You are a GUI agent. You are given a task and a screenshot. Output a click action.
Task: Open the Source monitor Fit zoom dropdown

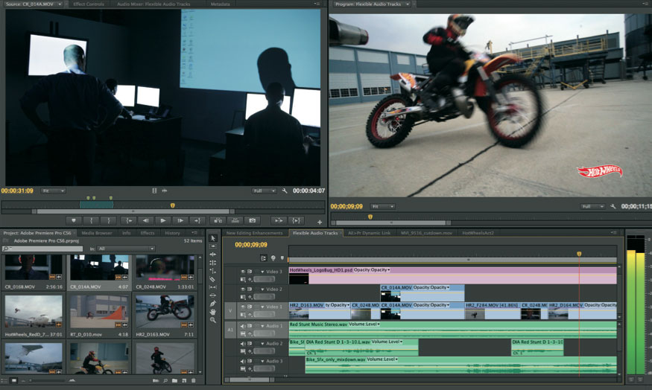pos(53,191)
